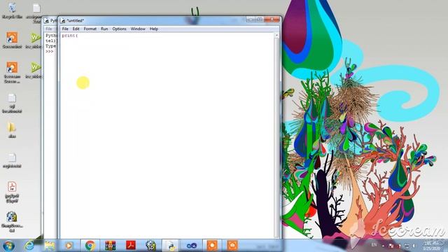Image resolution: width=448 pixels, height=252 pixels.
Task: Open the Edit menu
Action: point(76,29)
